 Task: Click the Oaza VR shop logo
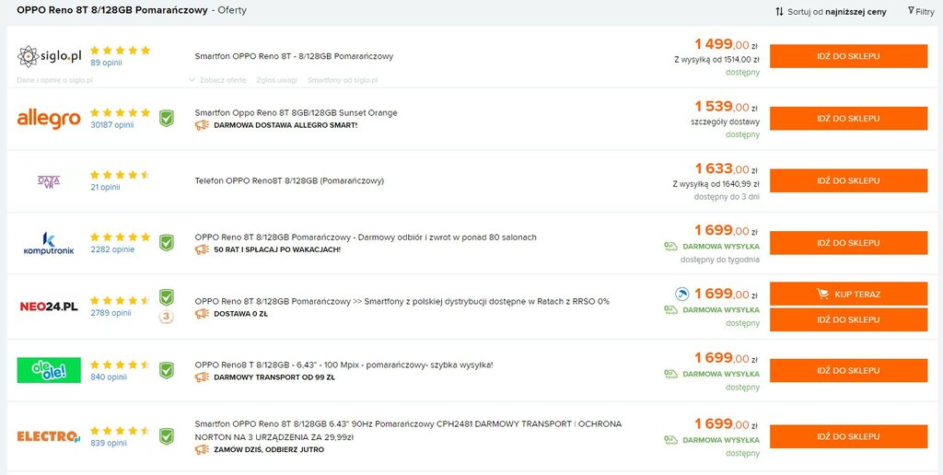tap(49, 181)
